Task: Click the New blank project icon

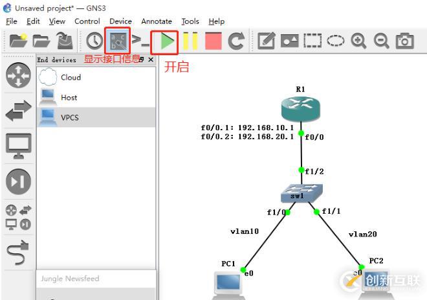Action: click(18, 41)
